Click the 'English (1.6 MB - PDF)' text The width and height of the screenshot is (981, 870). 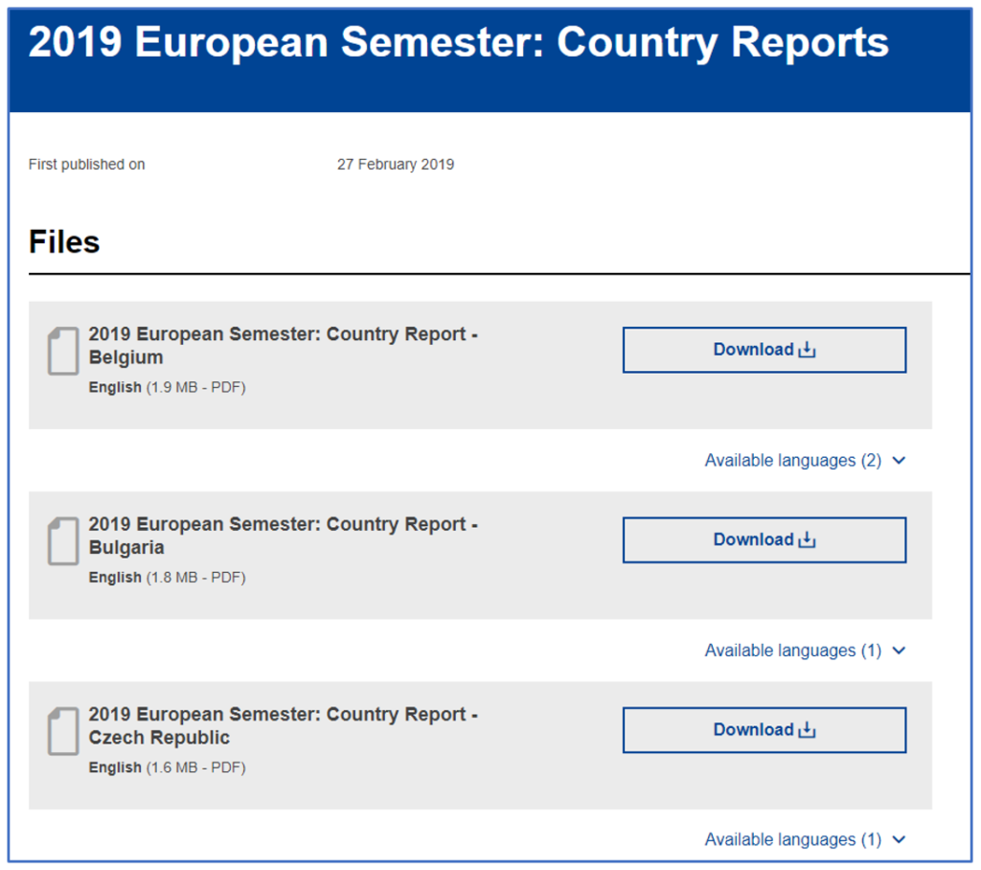coord(167,768)
